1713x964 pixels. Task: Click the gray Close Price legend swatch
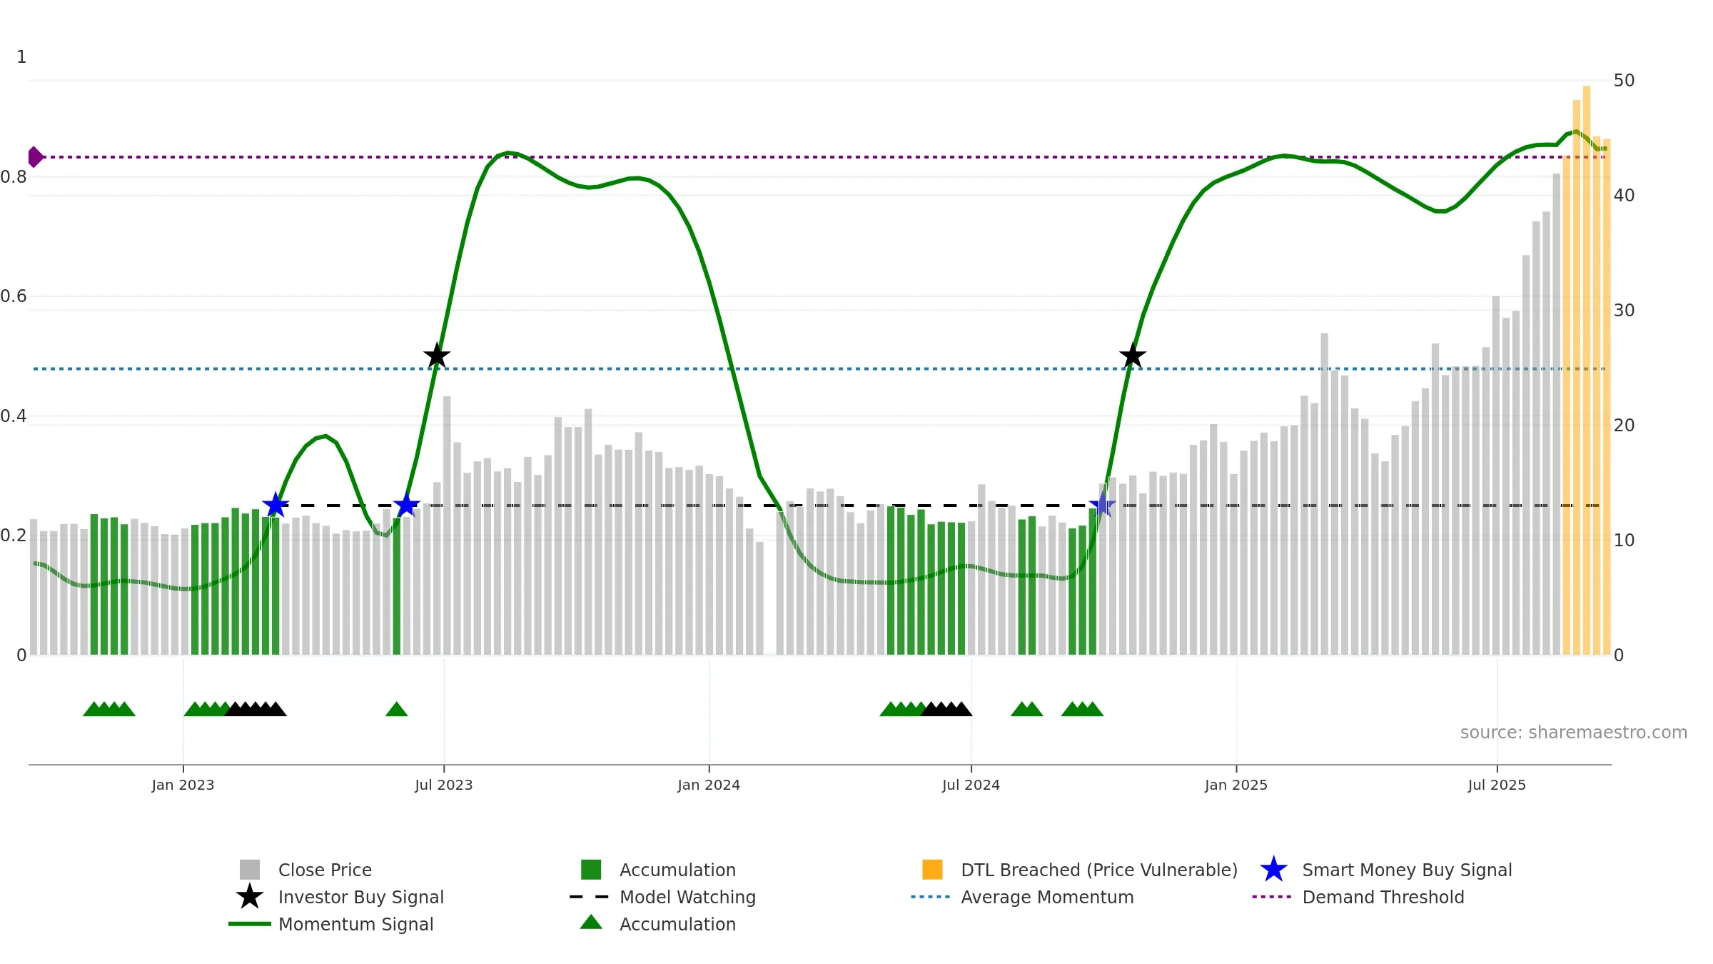pos(249,870)
